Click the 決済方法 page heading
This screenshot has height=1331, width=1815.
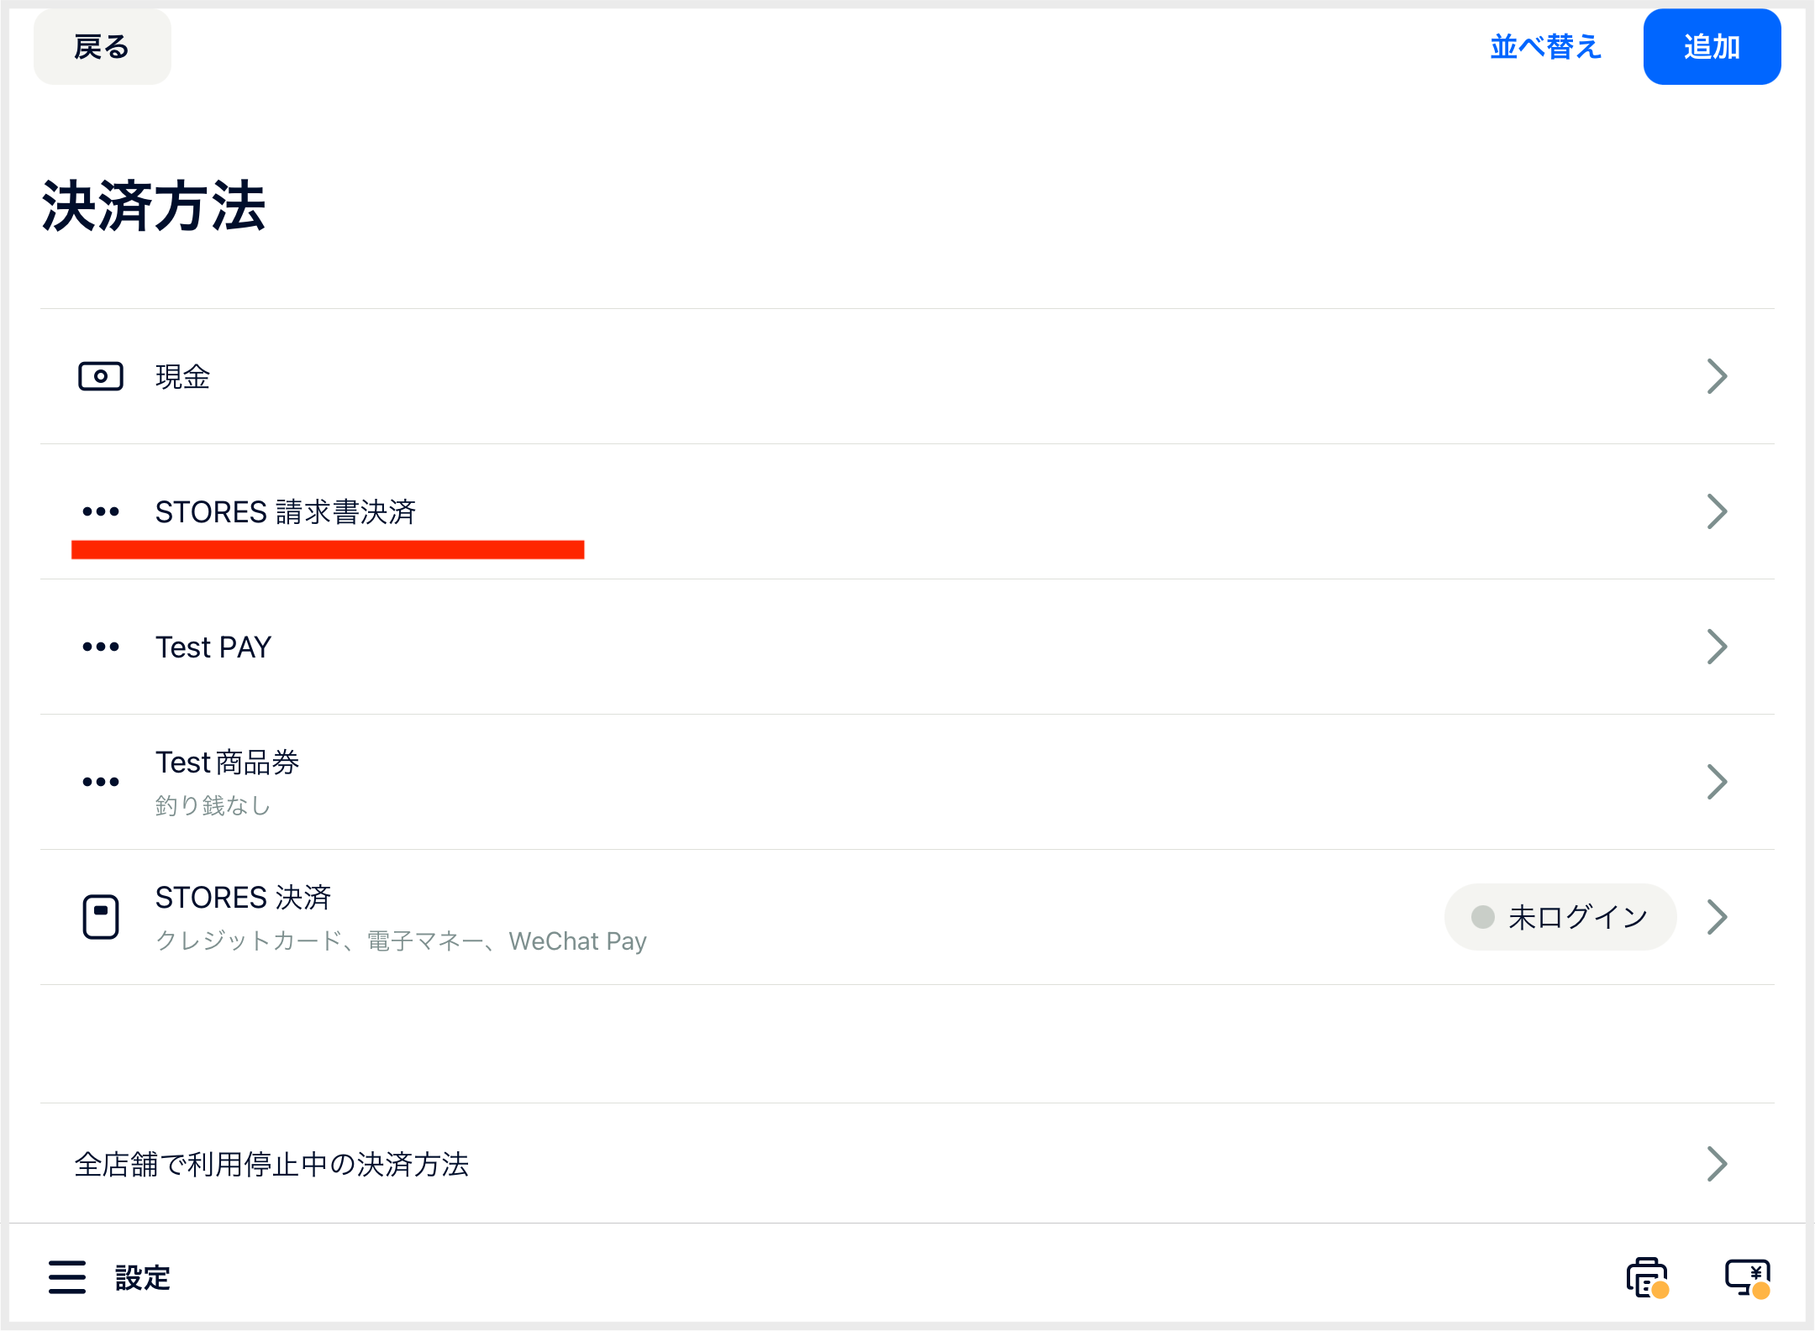point(154,205)
